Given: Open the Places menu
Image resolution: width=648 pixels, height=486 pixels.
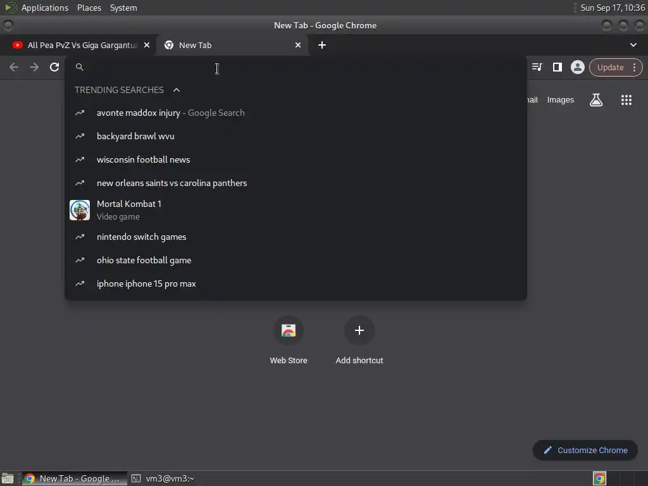Looking at the screenshot, I should 89,8.
